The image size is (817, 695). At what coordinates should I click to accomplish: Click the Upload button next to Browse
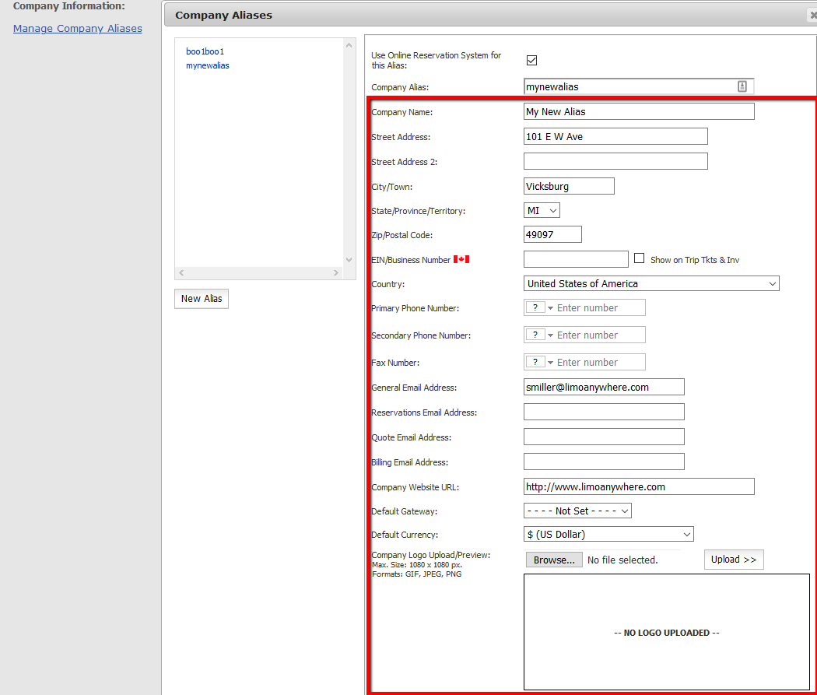733,559
